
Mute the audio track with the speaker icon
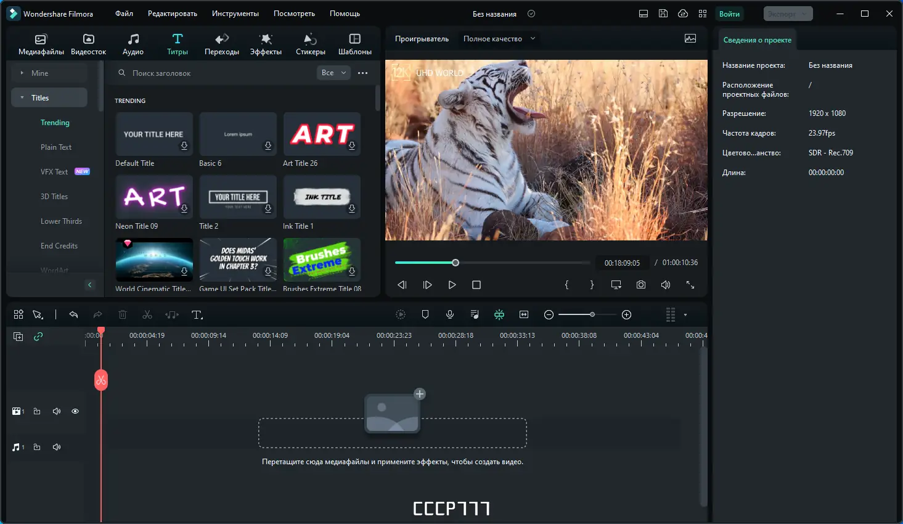click(x=56, y=447)
